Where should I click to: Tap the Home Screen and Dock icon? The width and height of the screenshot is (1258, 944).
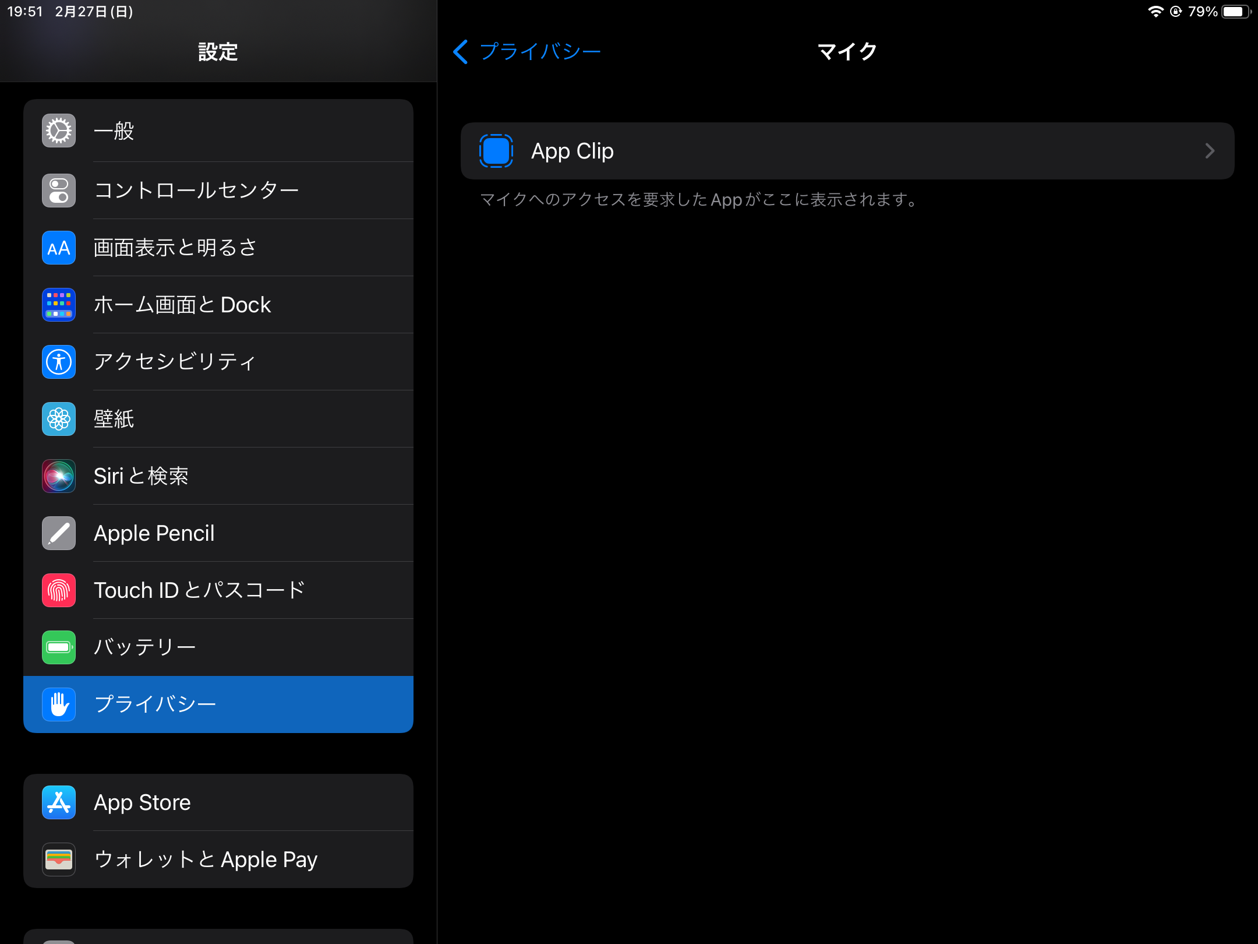tap(59, 305)
